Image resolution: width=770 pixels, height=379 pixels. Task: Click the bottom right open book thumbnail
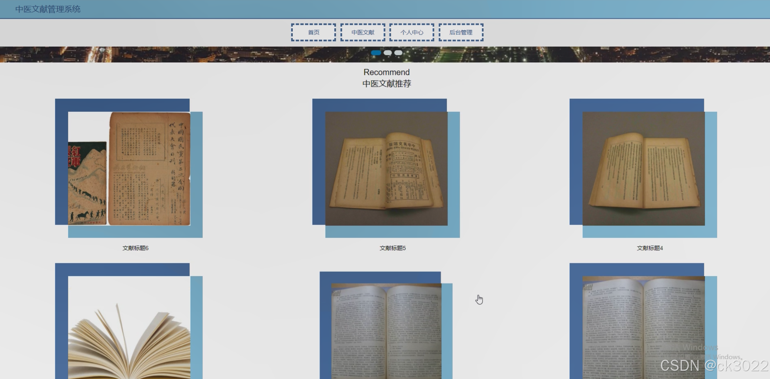pyautogui.click(x=644, y=327)
